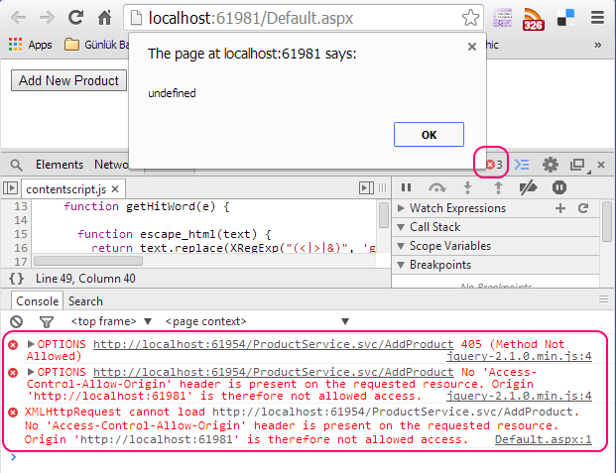Refresh watch expressions
Image resolution: width=616 pixels, height=473 pixels.
tap(583, 208)
